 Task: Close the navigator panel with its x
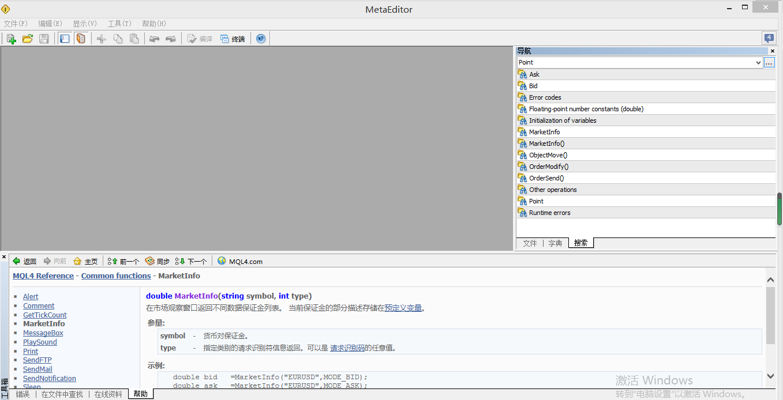(773, 51)
